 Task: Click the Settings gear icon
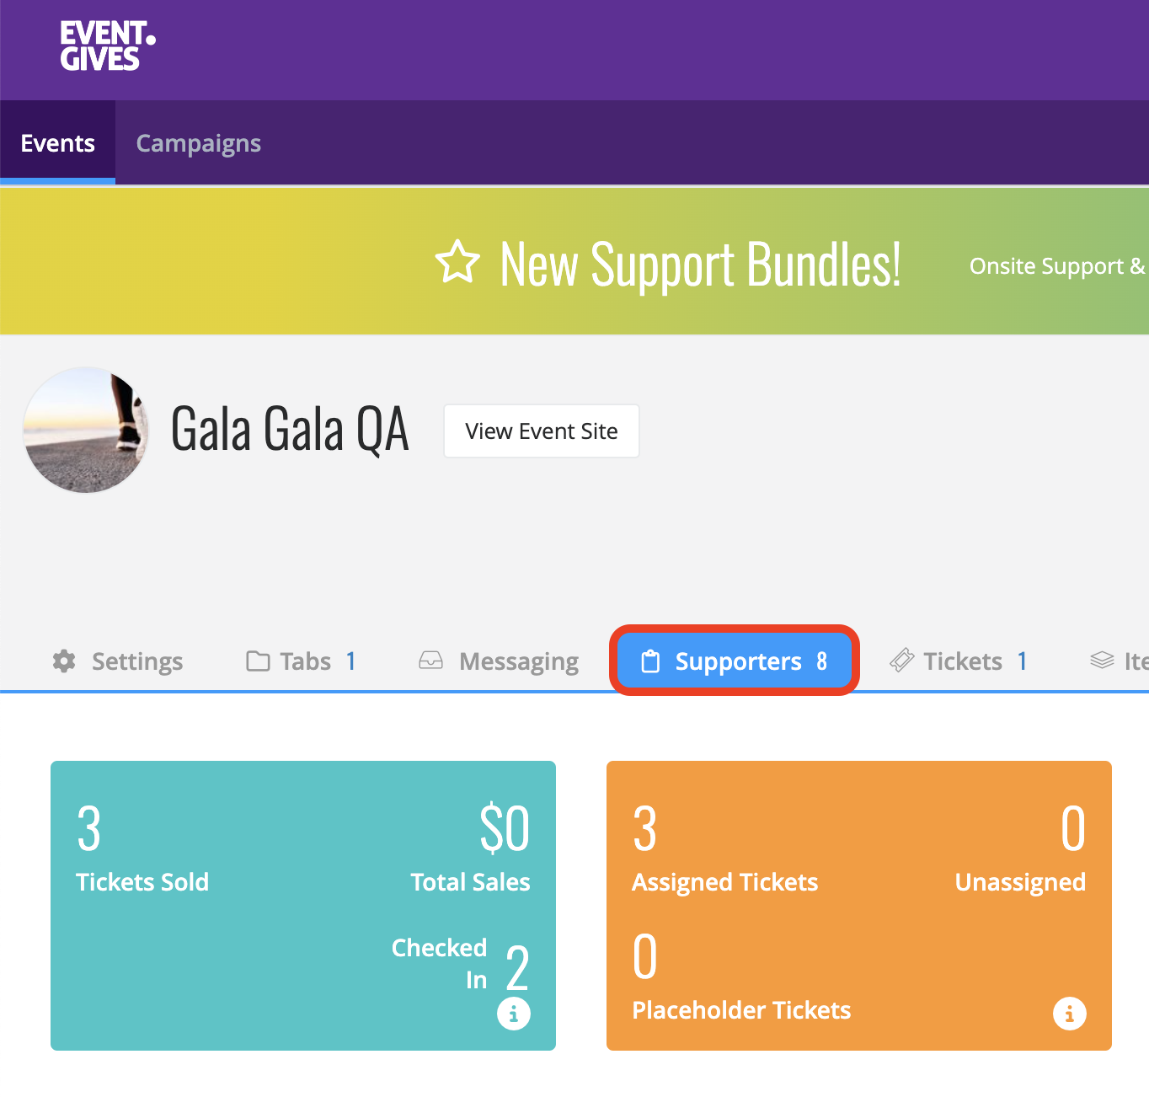point(64,661)
